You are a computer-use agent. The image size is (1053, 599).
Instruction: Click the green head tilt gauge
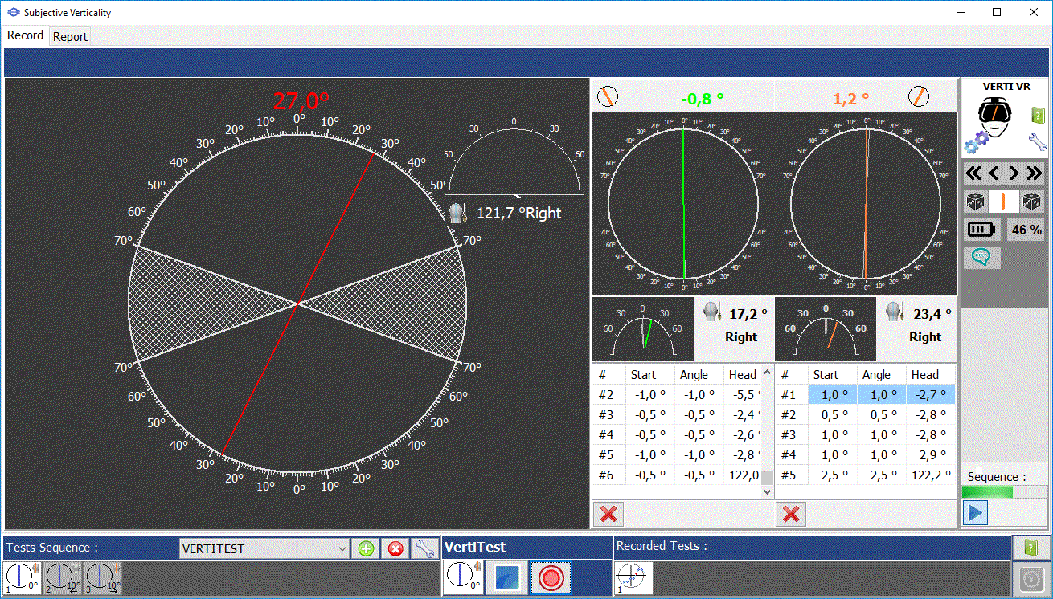click(642, 329)
